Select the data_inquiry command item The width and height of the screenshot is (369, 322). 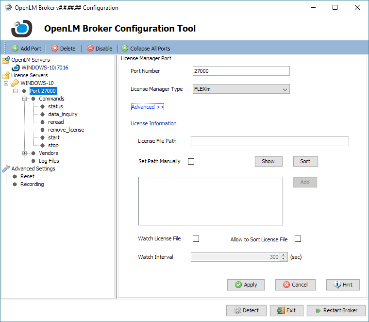(x=63, y=114)
